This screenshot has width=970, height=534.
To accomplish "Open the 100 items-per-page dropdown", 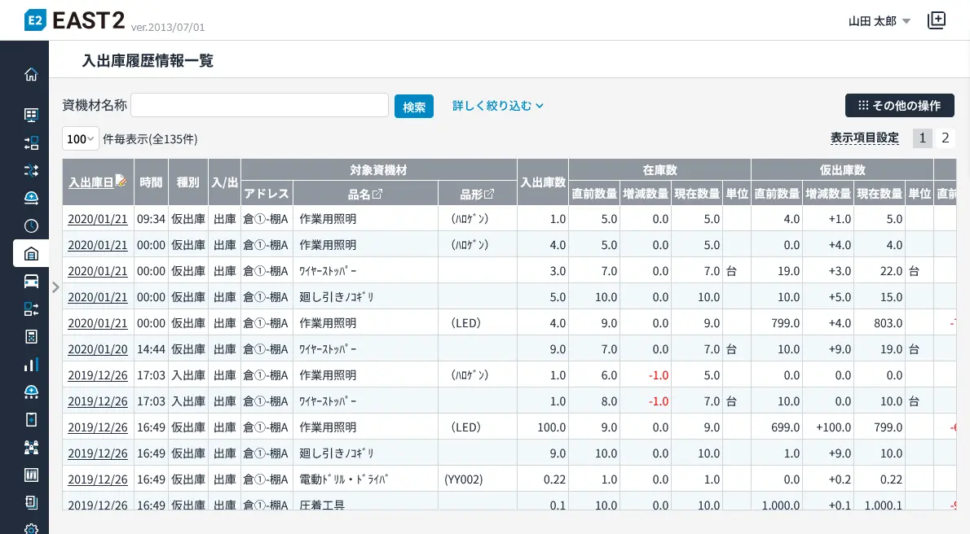I will coord(80,138).
